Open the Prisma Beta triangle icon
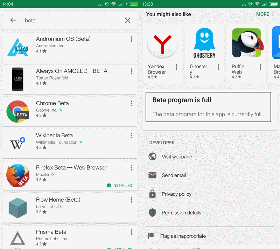This screenshot has height=249, width=280. point(17,238)
